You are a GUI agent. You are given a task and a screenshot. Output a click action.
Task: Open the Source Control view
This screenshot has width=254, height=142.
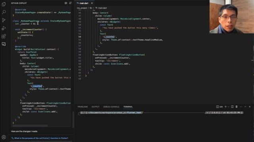pos(4,20)
